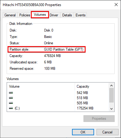Screen dimensions: 121x138
Task: Click the Cancel button
Action: point(107,132)
